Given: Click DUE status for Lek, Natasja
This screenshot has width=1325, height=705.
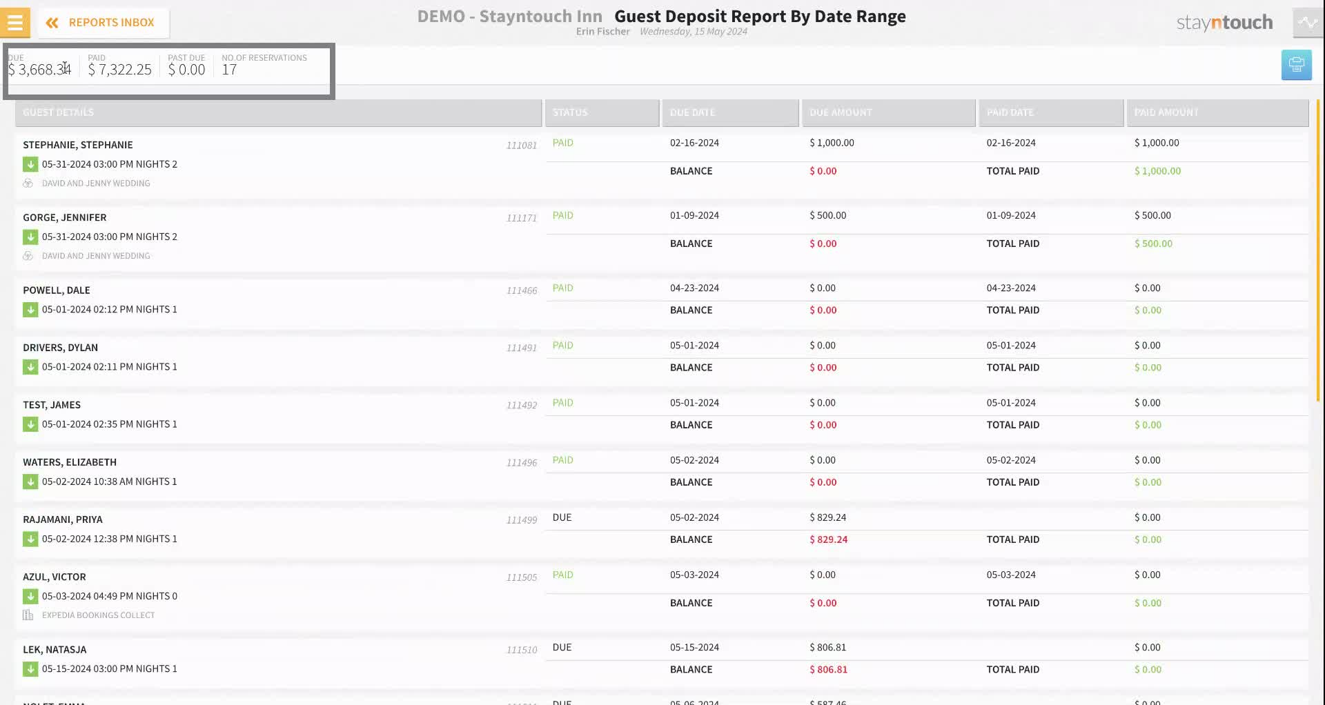Looking at the screenshot, I should pos(562,648).
